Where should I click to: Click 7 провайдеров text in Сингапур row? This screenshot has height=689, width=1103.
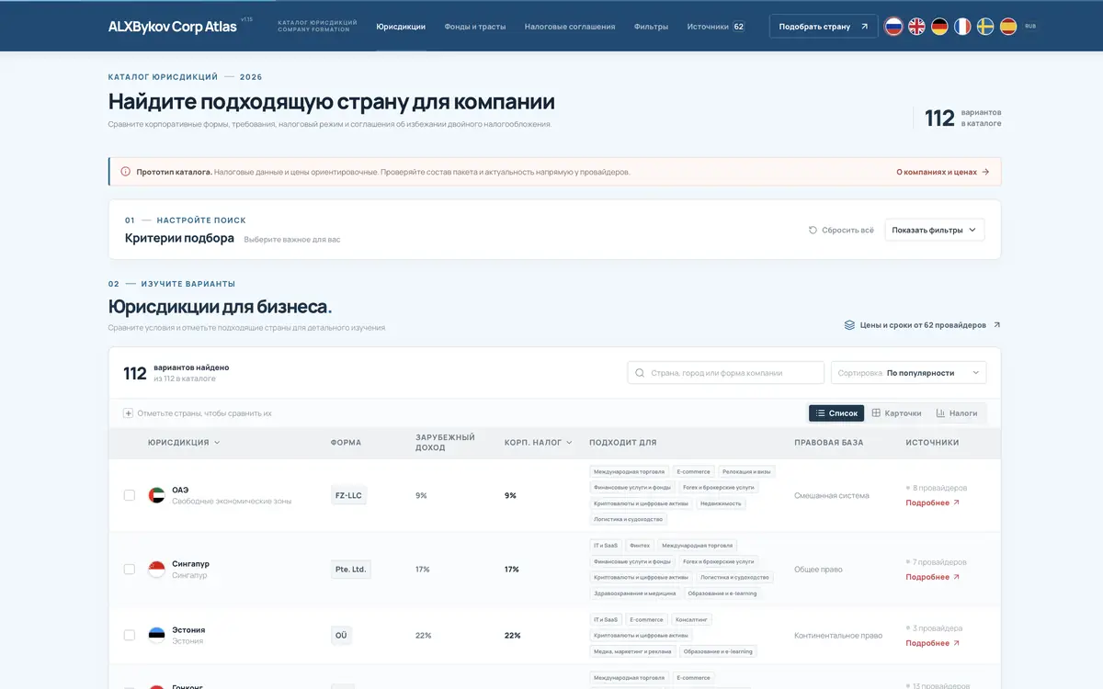coord(939,561)
